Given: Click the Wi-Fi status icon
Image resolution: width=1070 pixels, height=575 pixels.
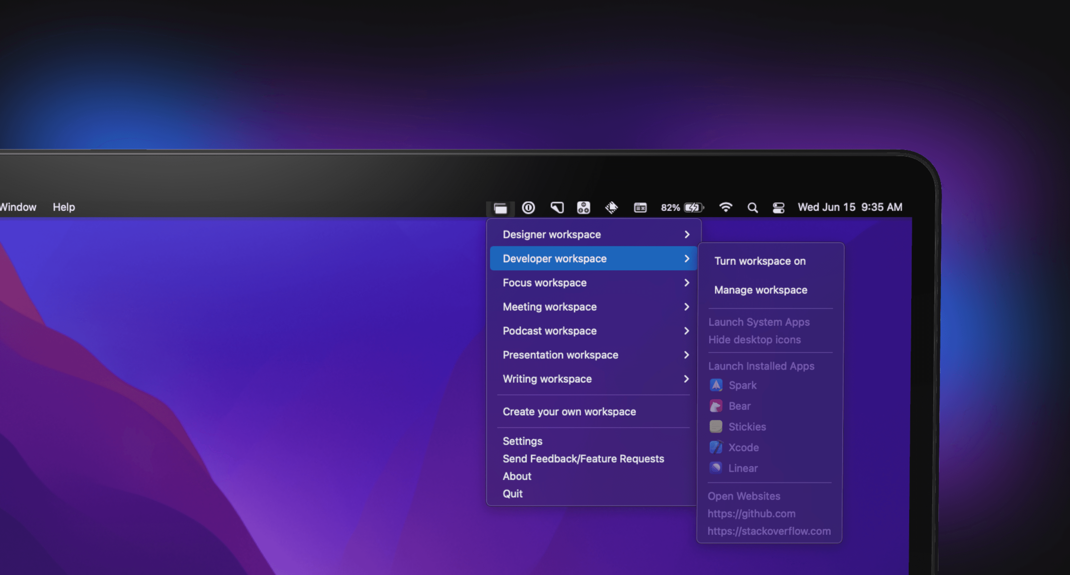Looking at the screenshot, I should (x=725, y=207).
